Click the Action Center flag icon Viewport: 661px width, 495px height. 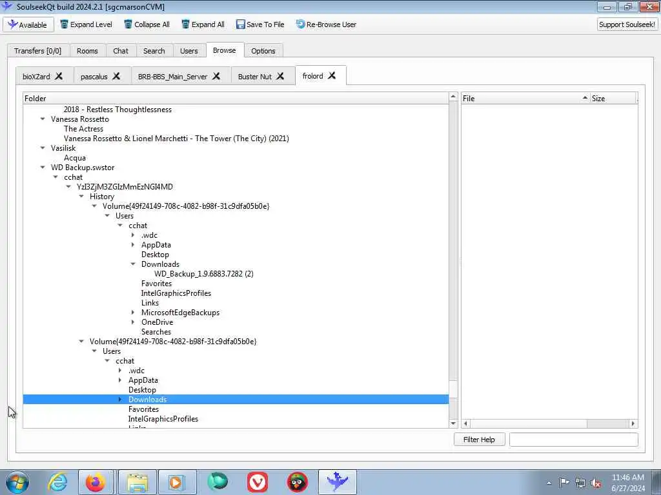pos(564,483)
